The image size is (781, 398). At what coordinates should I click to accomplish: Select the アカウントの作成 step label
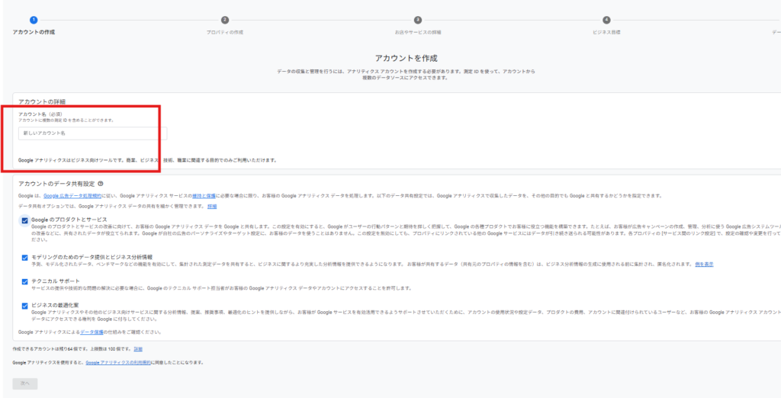pos(34,32)
